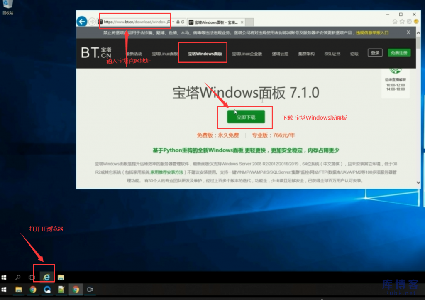Maximize the Internet Explorer window

click(x=401, y=15)
